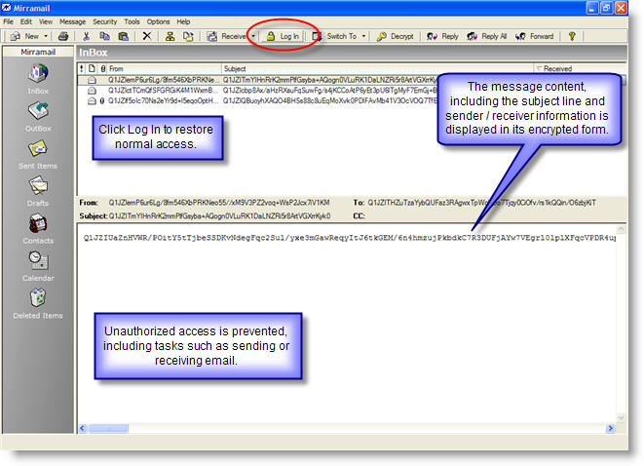Viewport: 644px width, 466px height.
Task: Click the Delete X icon
Action: [146, 36]
